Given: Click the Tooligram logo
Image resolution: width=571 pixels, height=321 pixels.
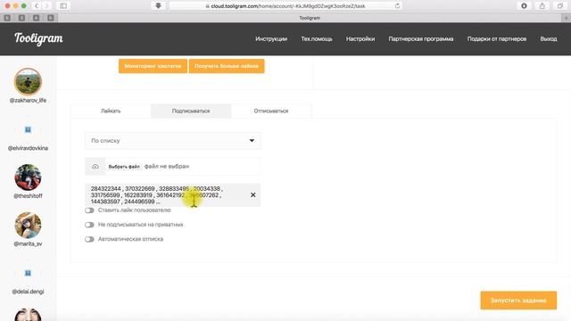Looking at the screenshot, I should 38,38.
